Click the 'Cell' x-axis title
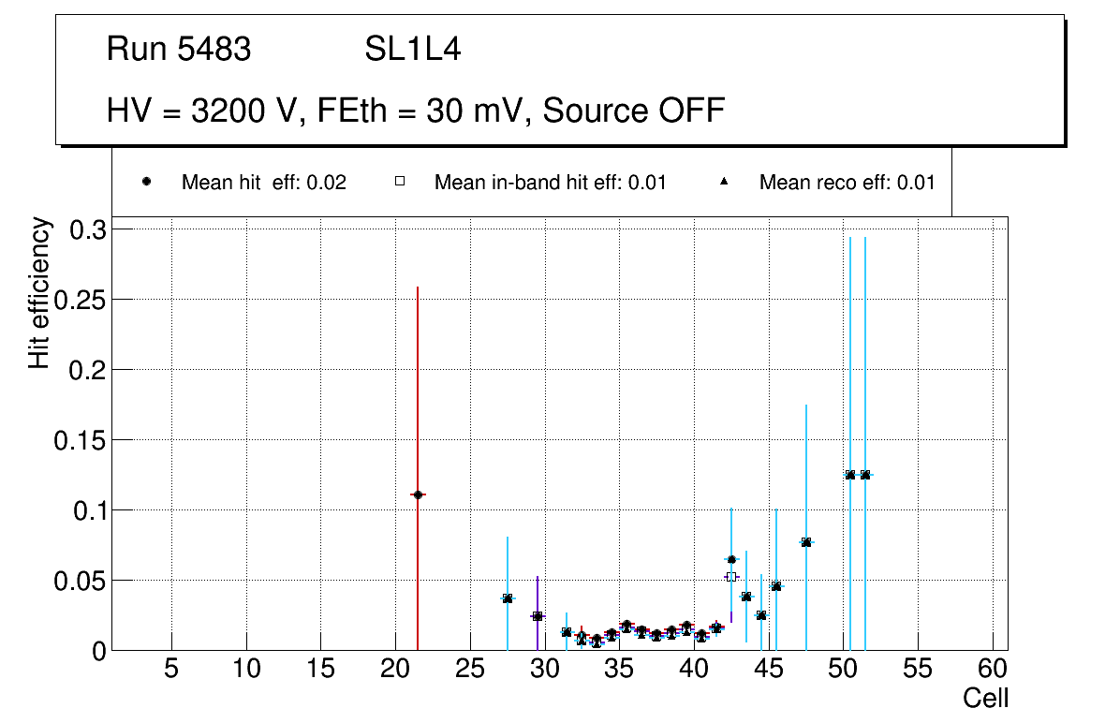 [986, 698]
